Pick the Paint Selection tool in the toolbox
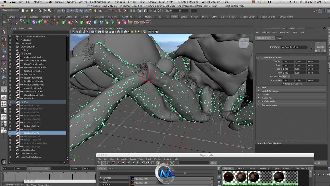330x186 pixels. pyautogui.click(x=4, y=45)
